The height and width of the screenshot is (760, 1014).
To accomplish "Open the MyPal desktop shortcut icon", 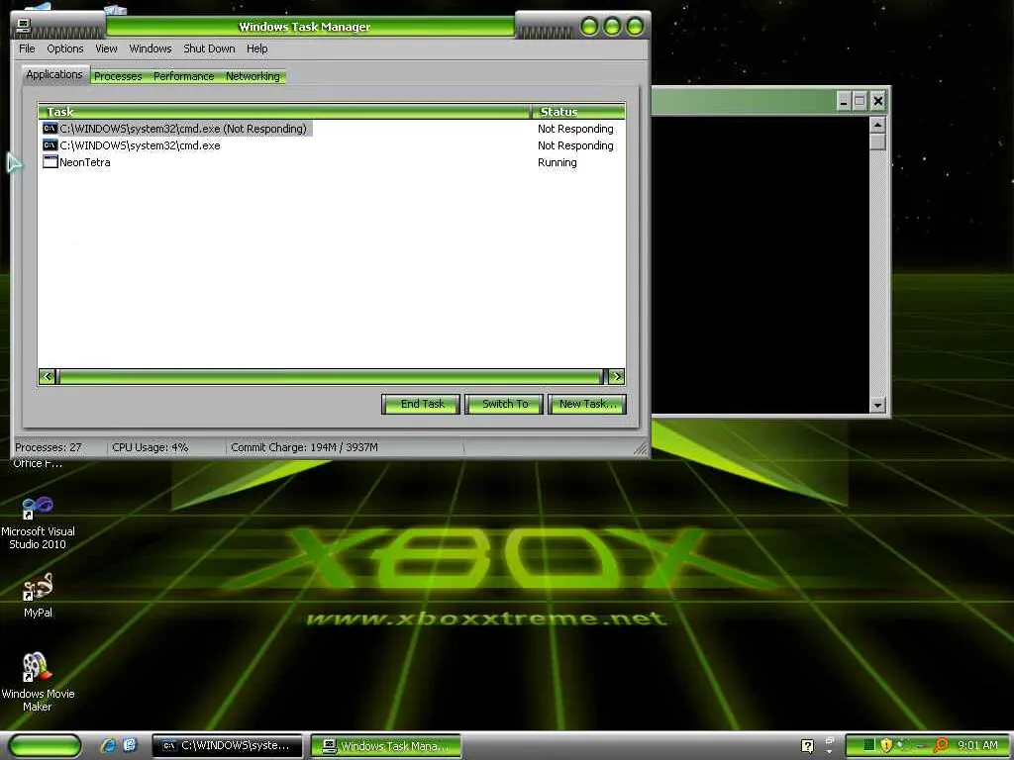I will [38, 587].
